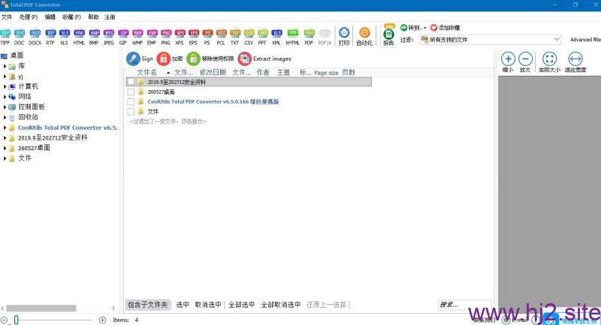Click the filtered files notice link

[168, 122]
